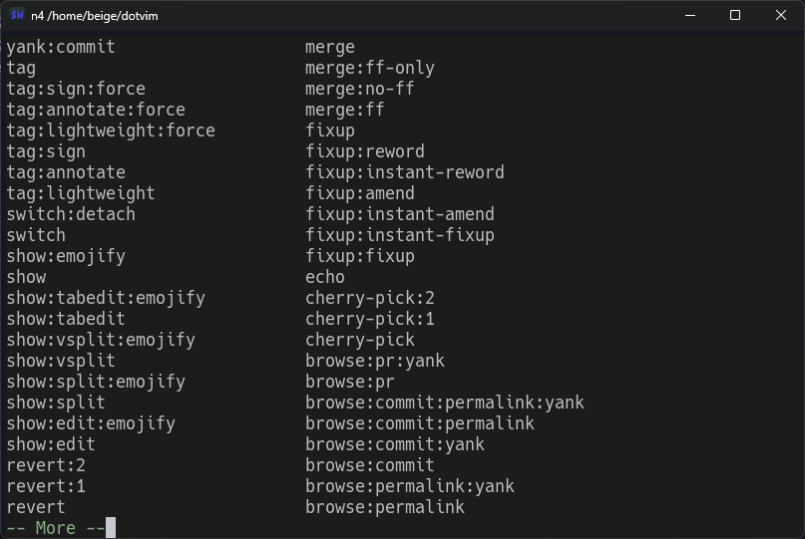
Task: Click the terminal app icon in title bar
Action: point(17,15)
